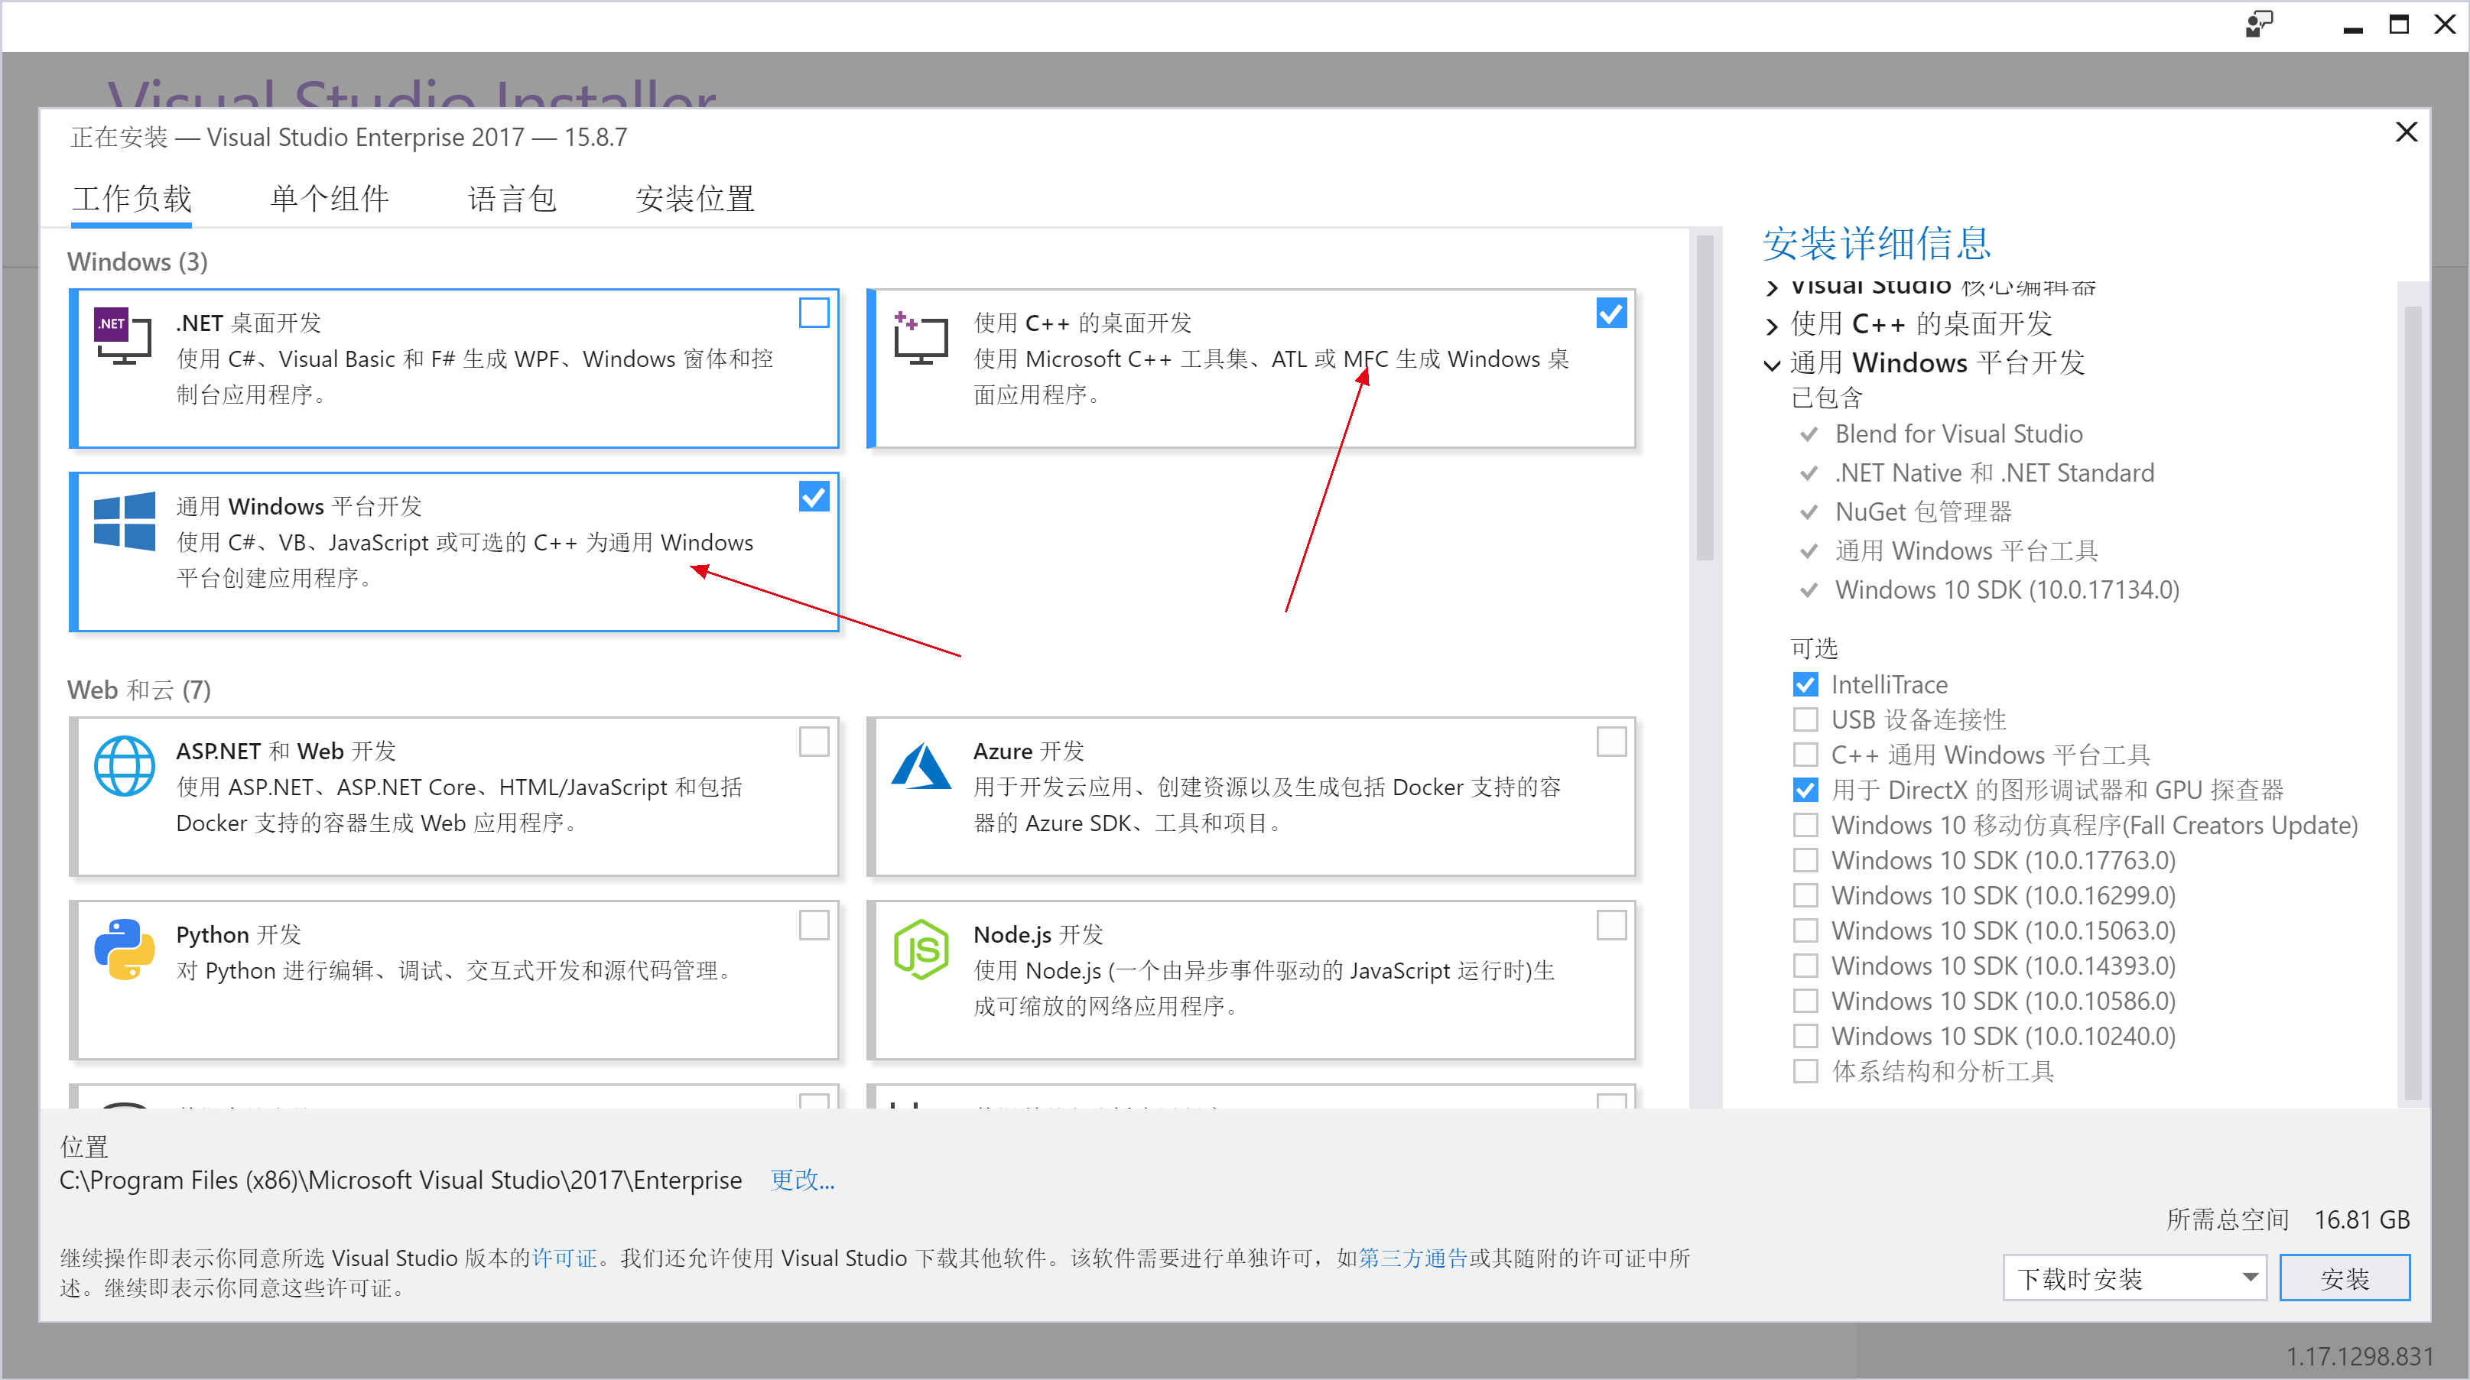This screenshot has height=1380, width=2470.
Task: Switch to the 单个组件 tab
Action: pyautogui.click(x=329, y=200)
